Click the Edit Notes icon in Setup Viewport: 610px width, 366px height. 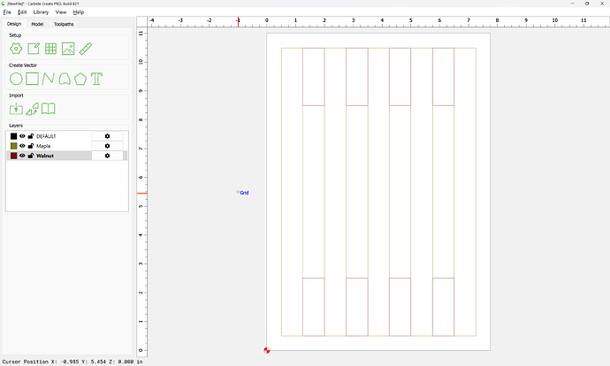click(33, 50)
